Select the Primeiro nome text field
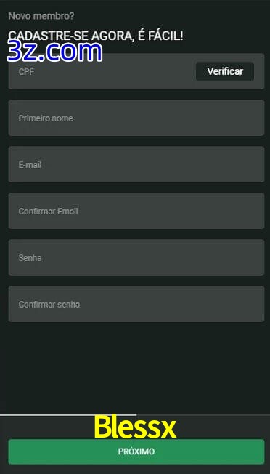Image resolution: width=270 pixels, height=474 pixels. 136,118
